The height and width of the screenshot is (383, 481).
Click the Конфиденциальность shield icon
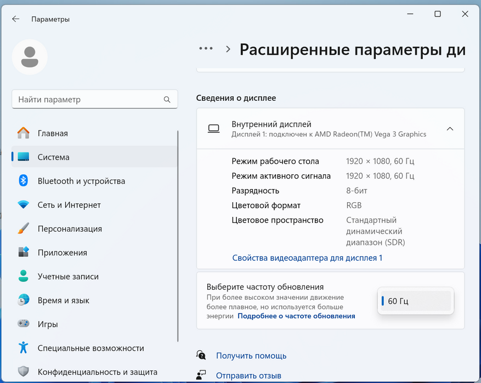pos(24,371)
